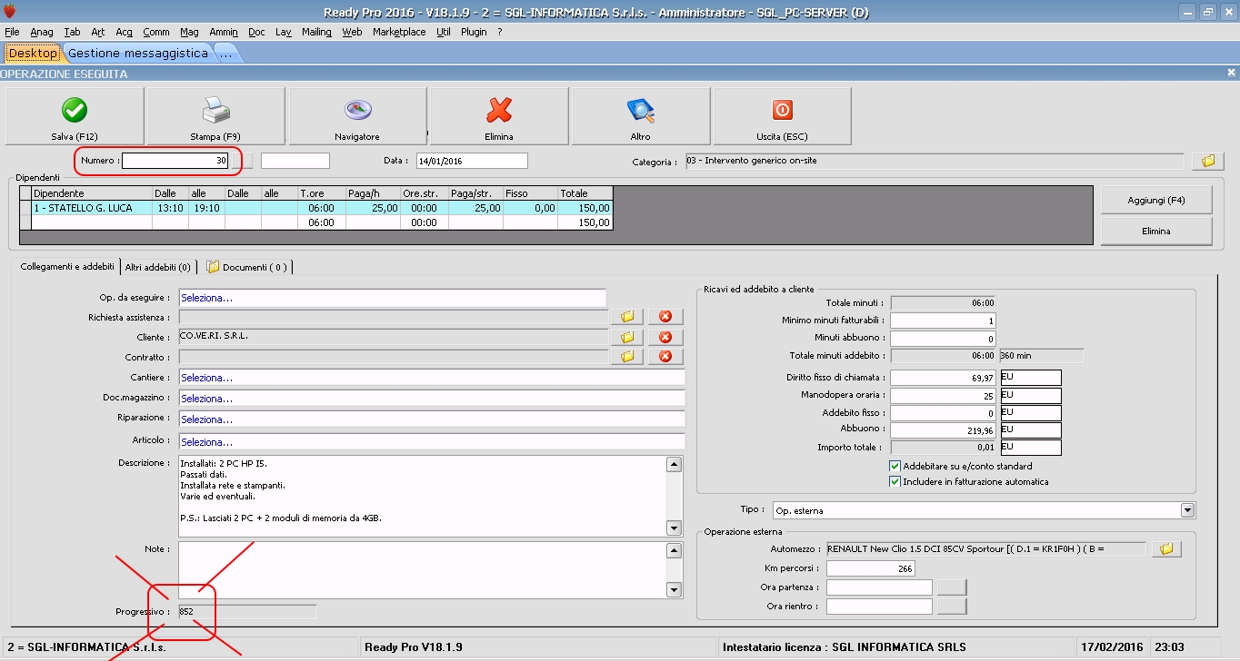Clear the Cliente field with red X

[x=665, y=337]
